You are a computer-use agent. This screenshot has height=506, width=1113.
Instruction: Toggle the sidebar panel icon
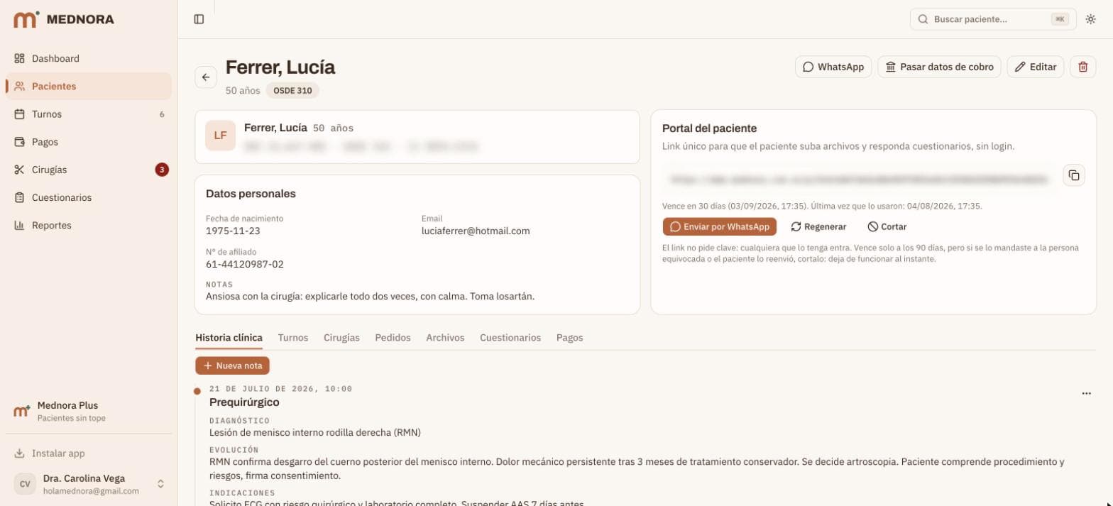[199, 19]
